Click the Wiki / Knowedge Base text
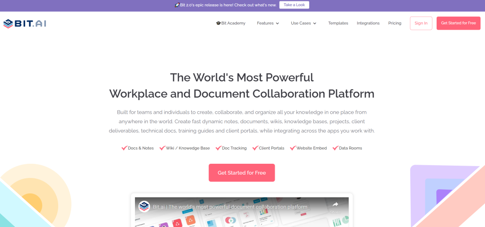The width and height of the screenshot is (485, 227). 188,148
